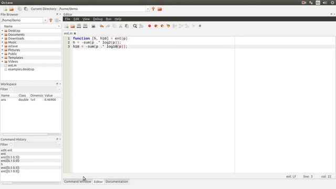Open the Help menu
The image size is (336, 189).
click(x=118, y=19)
